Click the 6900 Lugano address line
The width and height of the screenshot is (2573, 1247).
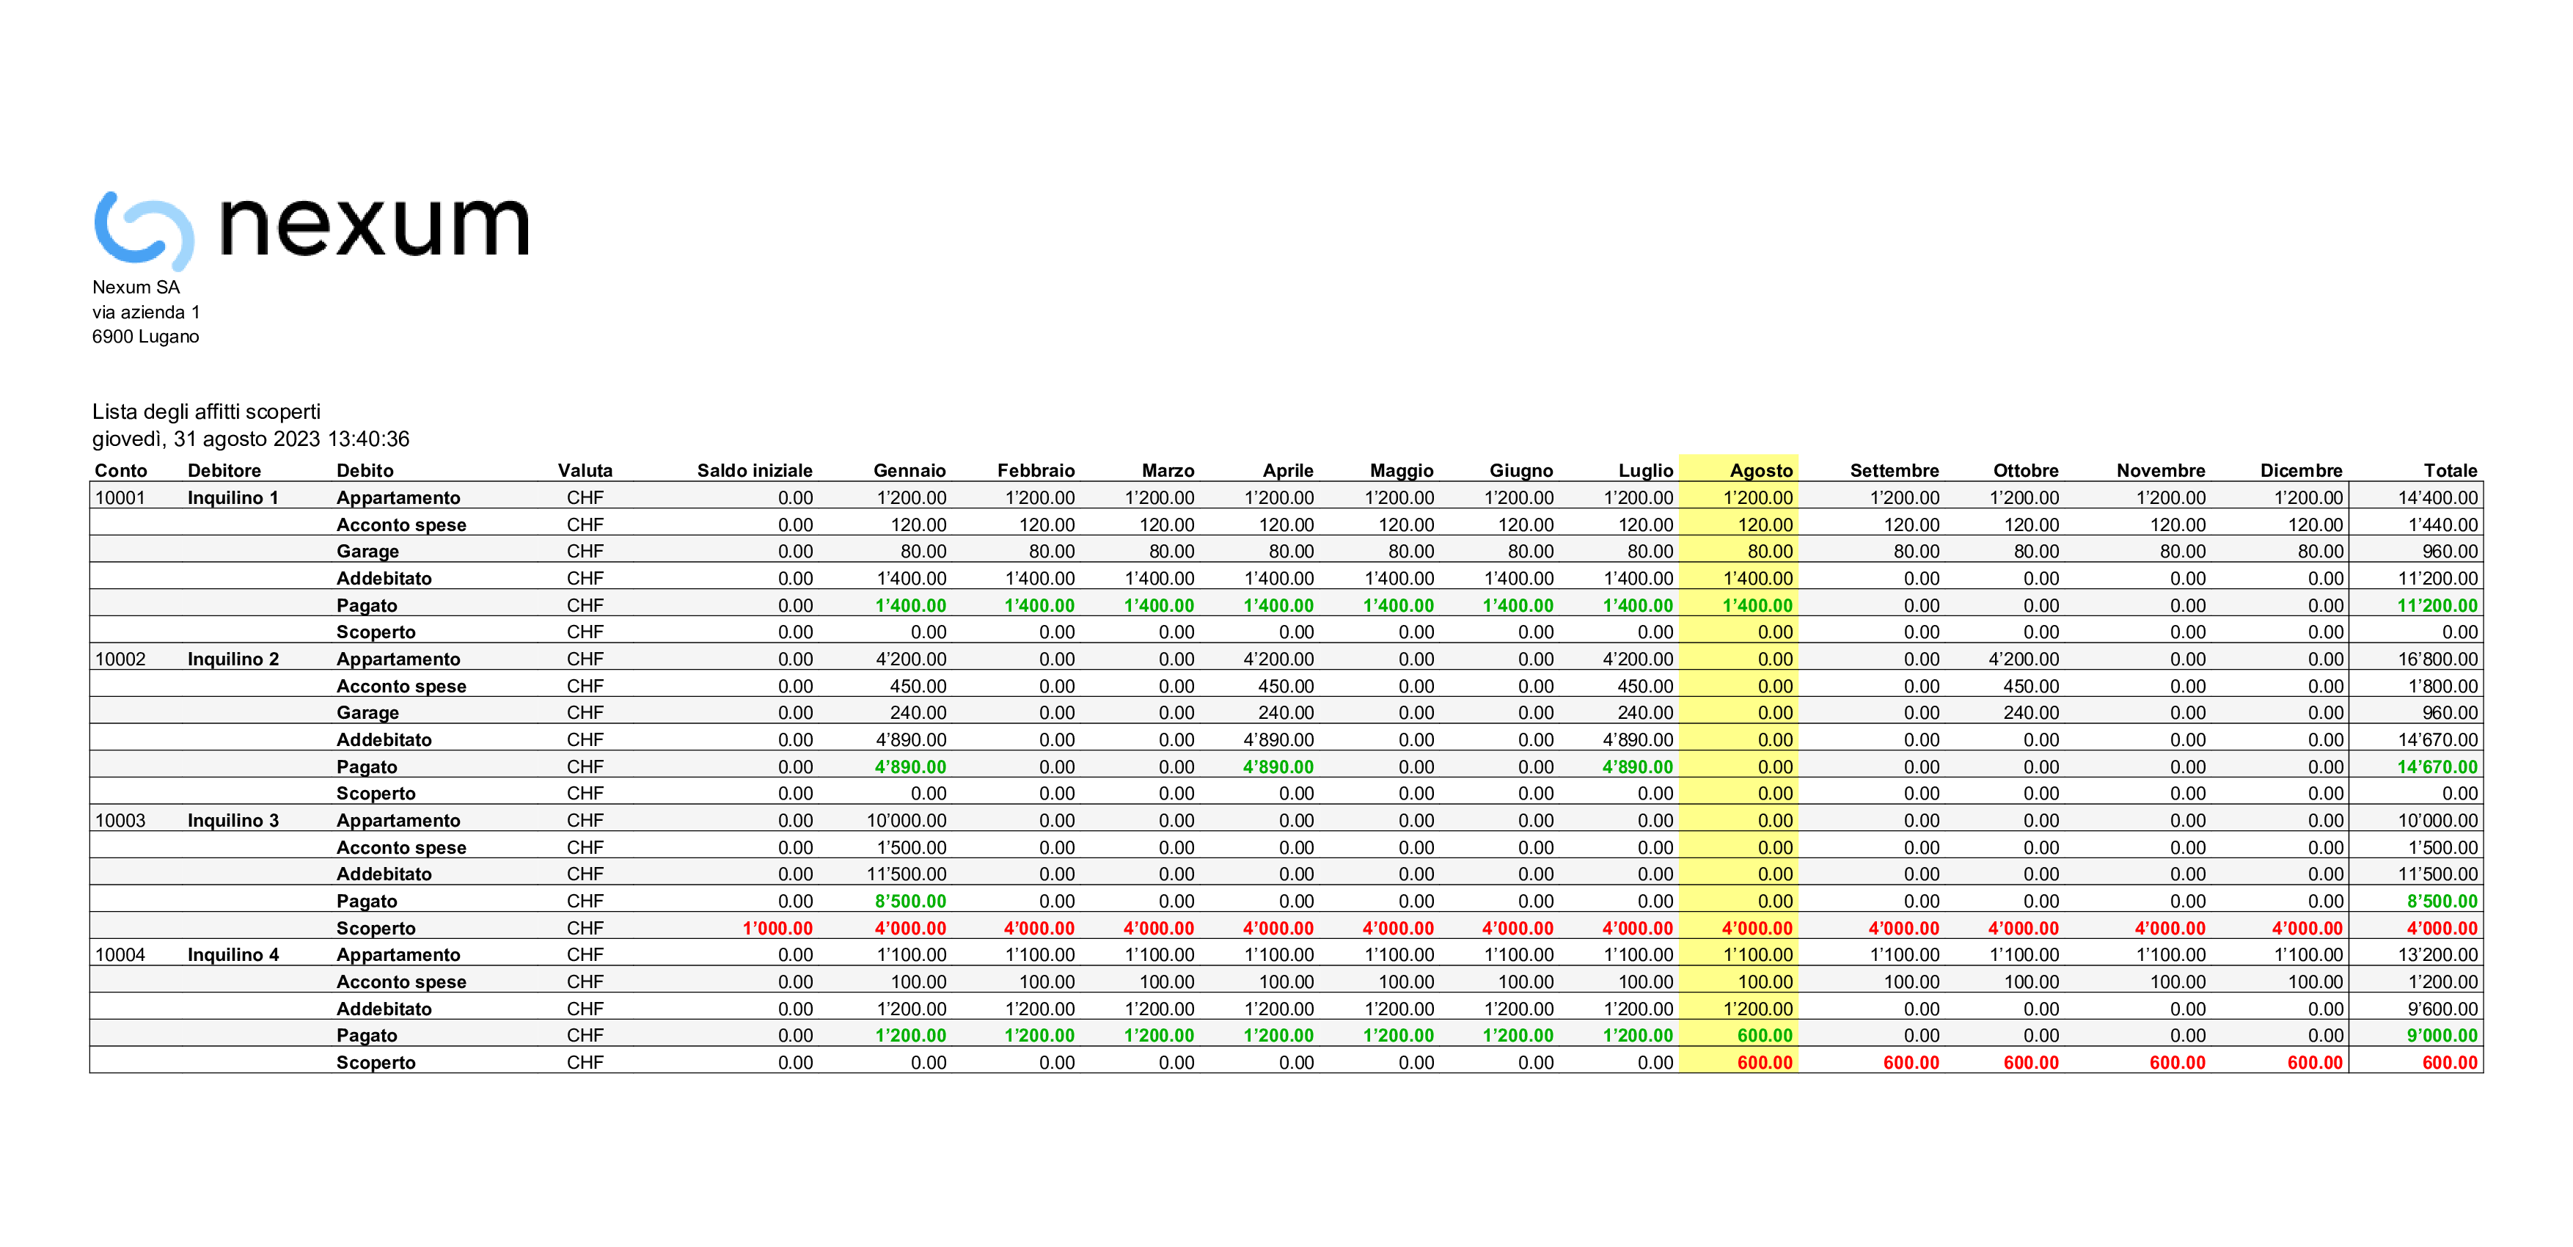pos(144,337)
